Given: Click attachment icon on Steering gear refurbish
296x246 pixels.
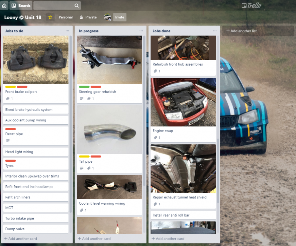Looking at the screenshot, I should [x=89, y=98].
